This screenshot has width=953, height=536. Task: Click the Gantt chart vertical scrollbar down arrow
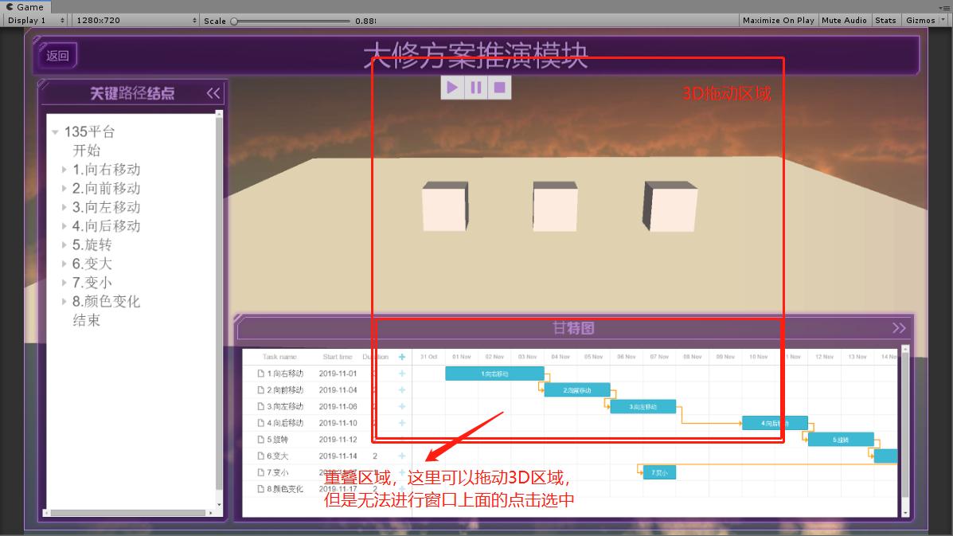tap(905, 513)
